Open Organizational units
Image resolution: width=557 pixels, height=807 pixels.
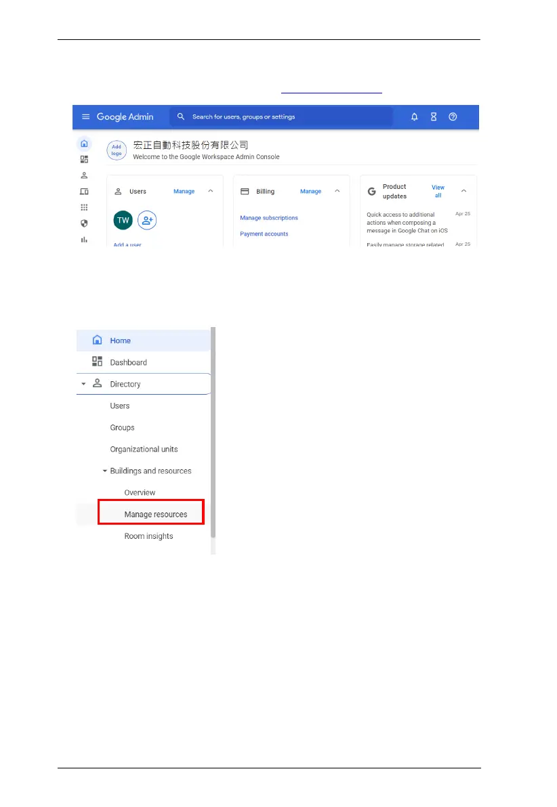[144, 450]
